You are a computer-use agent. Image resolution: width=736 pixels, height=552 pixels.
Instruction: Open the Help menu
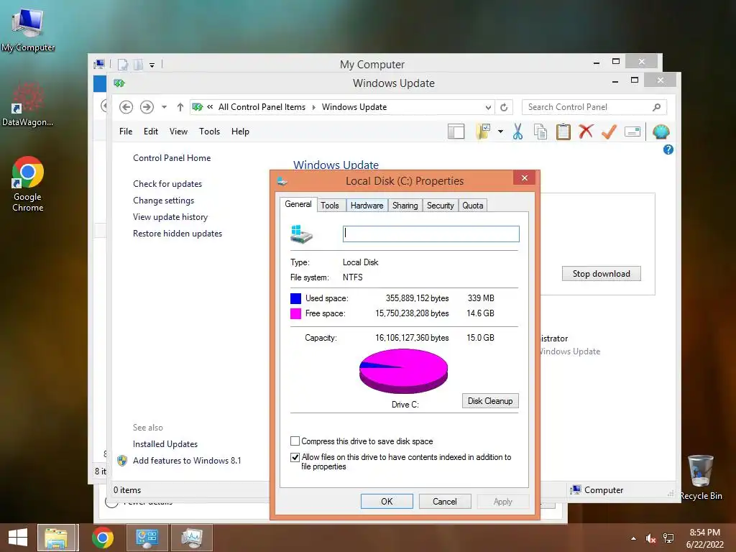(x=240, y=132)
